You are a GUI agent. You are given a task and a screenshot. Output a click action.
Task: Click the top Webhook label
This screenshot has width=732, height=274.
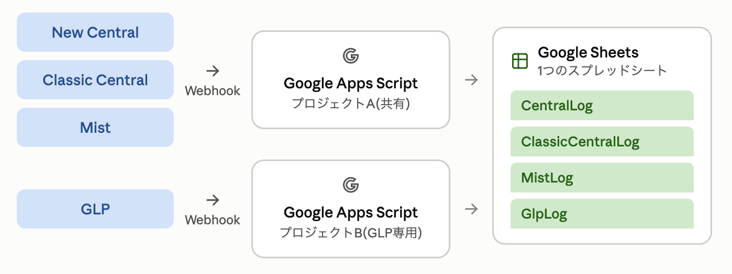pyautogui.click(x=213, y=90)
